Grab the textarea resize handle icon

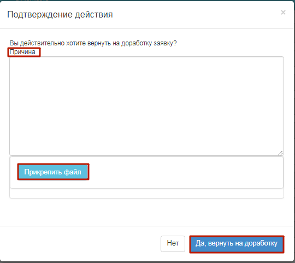(x=280, y=153)
